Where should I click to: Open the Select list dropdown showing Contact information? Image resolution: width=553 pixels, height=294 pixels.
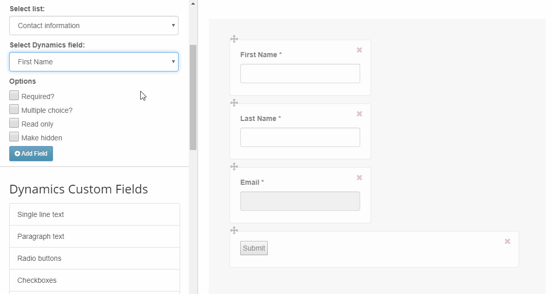pos(94,26)
